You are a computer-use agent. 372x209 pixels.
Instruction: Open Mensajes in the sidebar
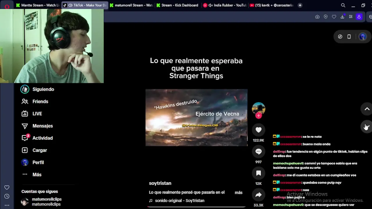click(x=37, y=126)
